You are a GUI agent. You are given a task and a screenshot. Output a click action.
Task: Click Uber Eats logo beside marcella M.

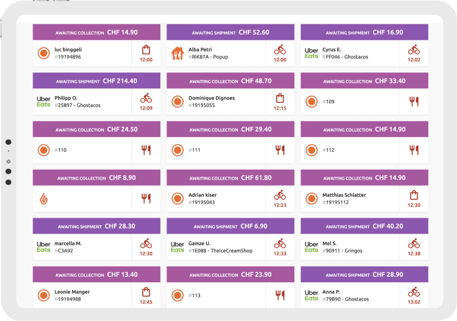click(x=44, y=246)
